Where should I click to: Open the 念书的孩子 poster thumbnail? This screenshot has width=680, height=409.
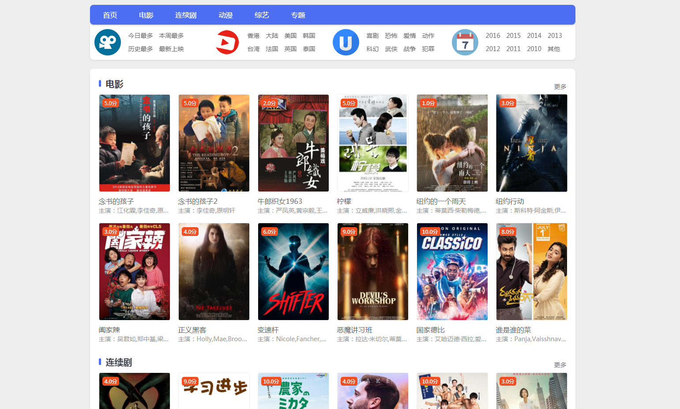coord(135,143)
